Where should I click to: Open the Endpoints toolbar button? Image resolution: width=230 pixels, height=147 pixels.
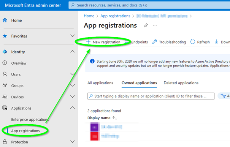[136, 42]
